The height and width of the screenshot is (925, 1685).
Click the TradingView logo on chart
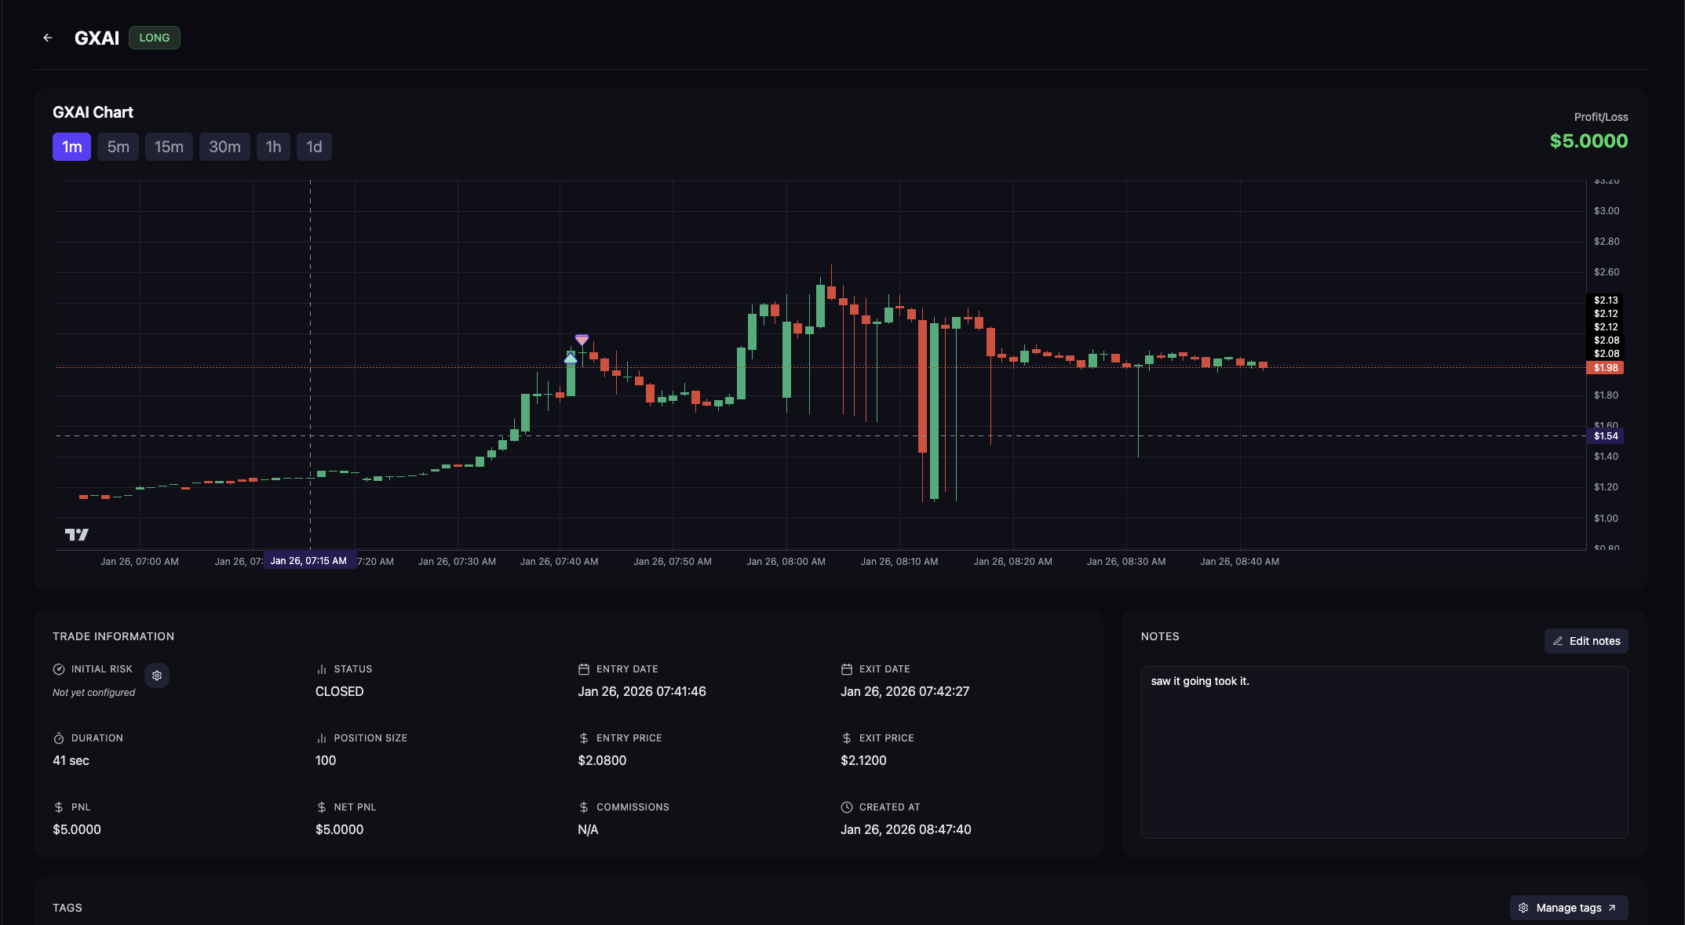coord(76,534)
